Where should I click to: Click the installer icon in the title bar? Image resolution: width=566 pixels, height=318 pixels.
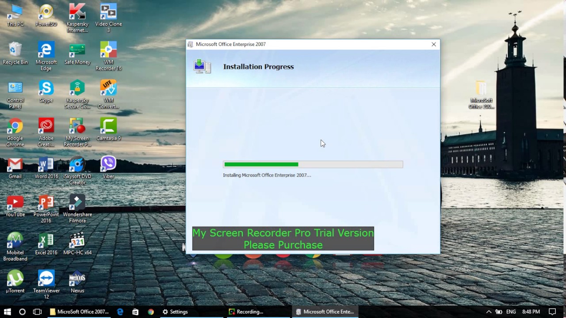[190, 44]
